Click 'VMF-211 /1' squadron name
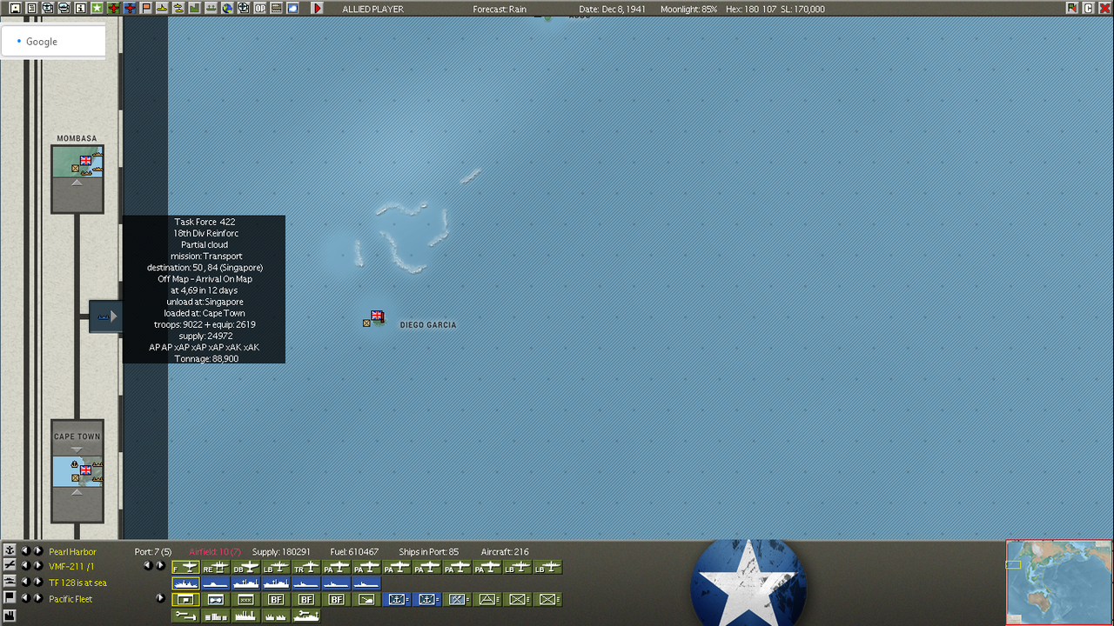Viewport: 1114px width, 626px height. 70,567
